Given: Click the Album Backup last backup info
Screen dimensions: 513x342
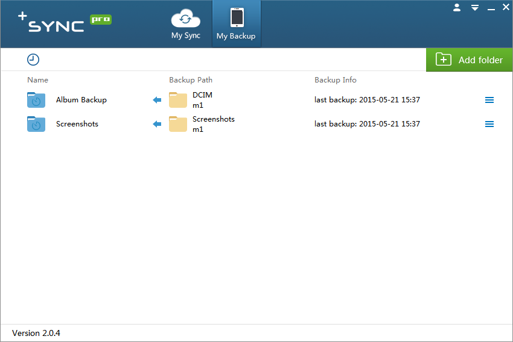Looking at the screenshot, I should click(367, 100).
